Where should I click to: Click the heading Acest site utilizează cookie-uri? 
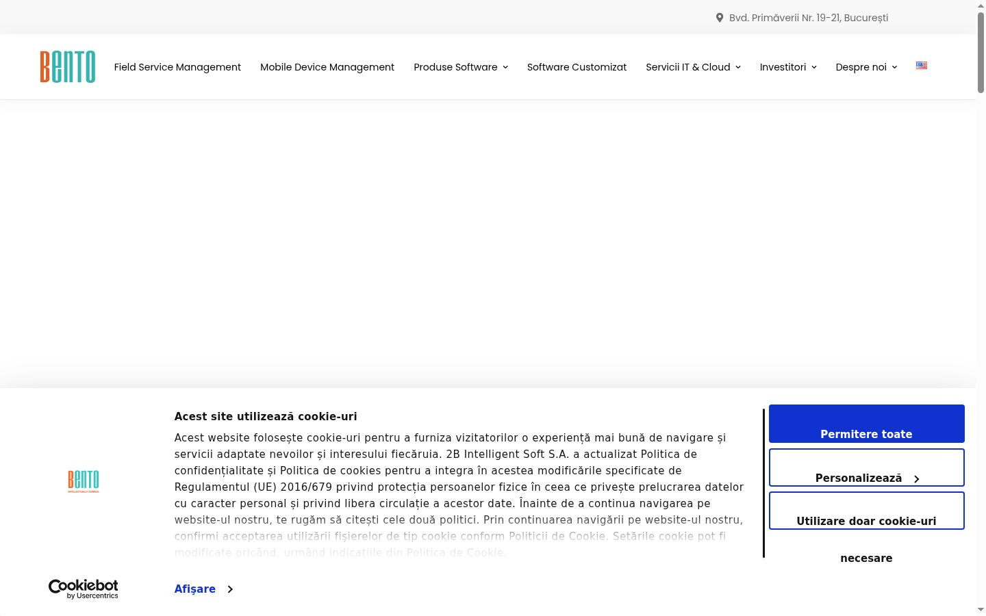click(x=266, y=416)
